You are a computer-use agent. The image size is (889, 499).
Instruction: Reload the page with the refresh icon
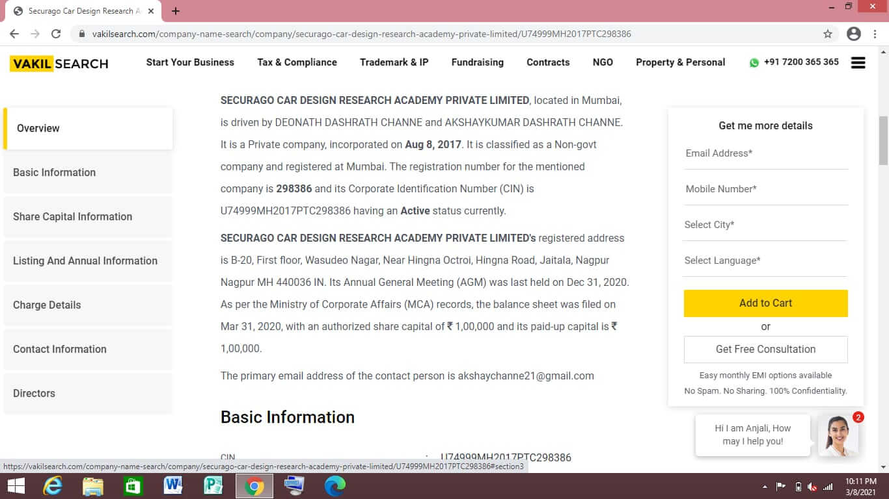point(56,34)
